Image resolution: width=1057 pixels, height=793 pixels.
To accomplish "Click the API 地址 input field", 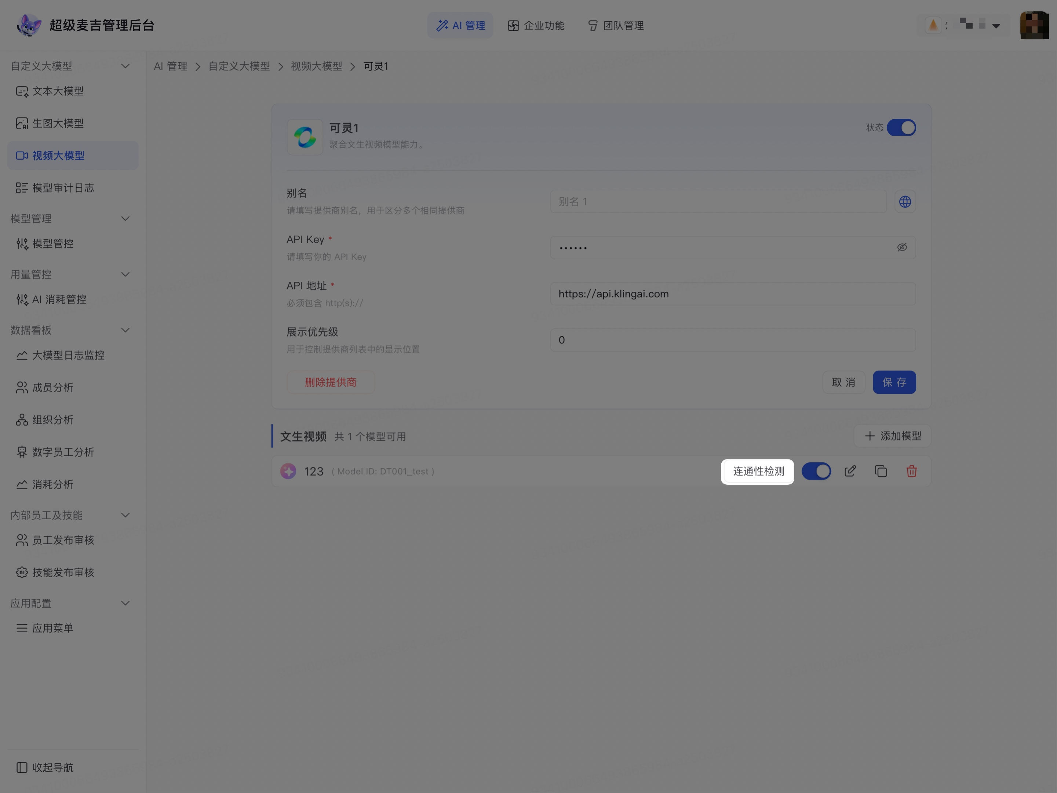I will pos(733,294).
